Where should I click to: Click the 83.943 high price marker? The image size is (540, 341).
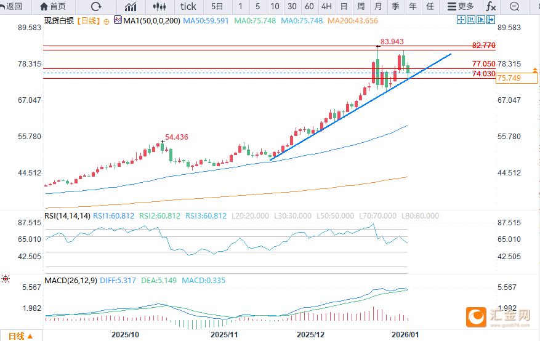click(392, 42)
